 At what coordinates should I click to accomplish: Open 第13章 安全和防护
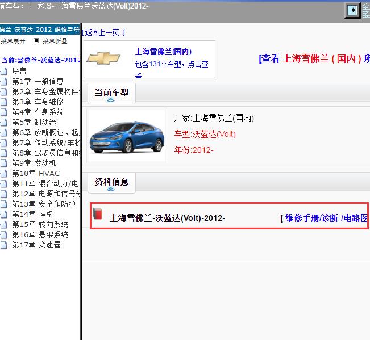click(44, 204)
